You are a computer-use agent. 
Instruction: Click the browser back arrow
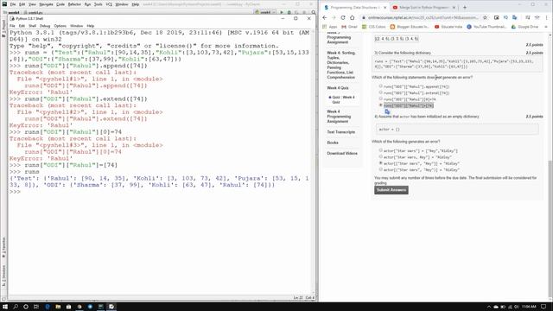pyautogui.click(x=325, y=17)
